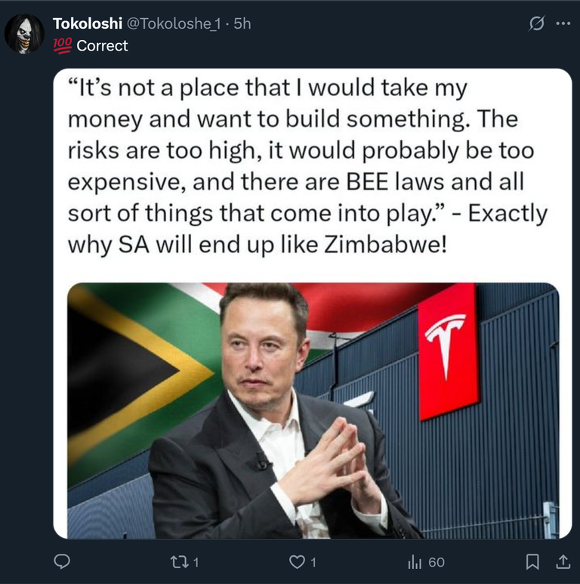This screenshot has width=580, height=584.
Task: Click the 60 views count
Action: (x=437, y=562)
